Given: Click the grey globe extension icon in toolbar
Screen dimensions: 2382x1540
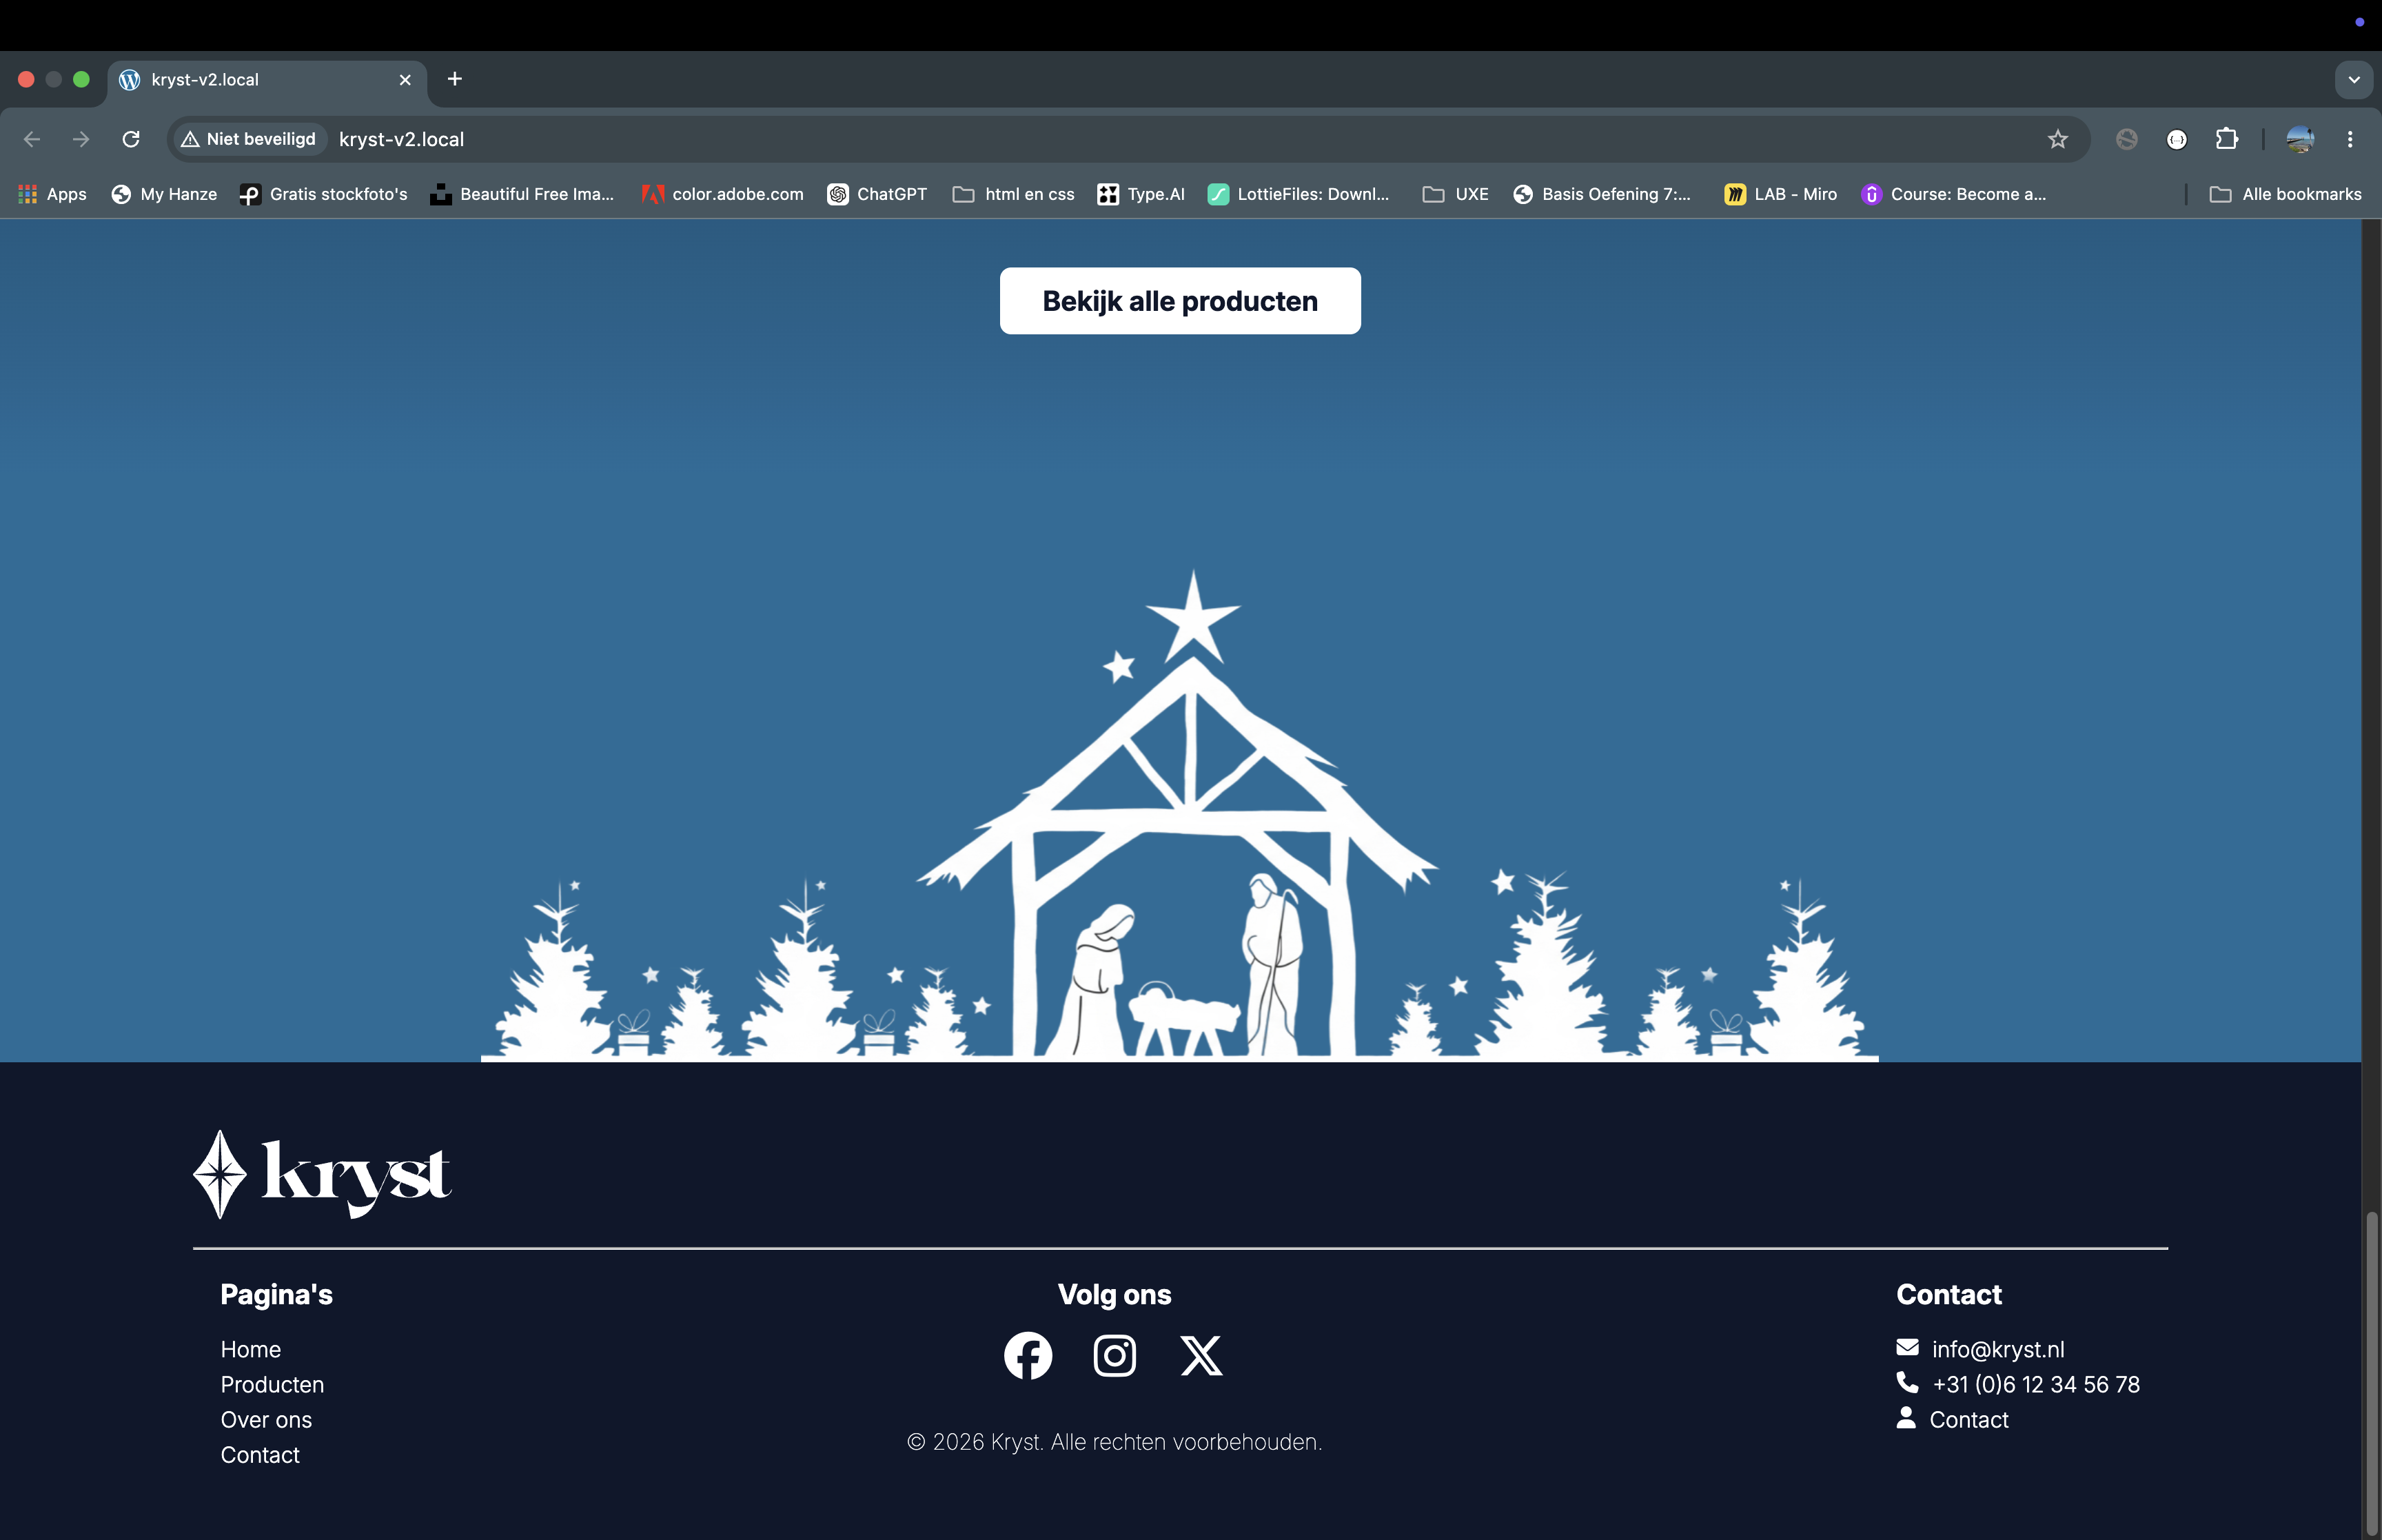Looking at the screenshot, I should click(2127, 139).
